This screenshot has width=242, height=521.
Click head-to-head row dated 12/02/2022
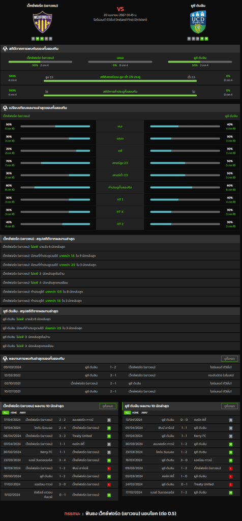120,375
